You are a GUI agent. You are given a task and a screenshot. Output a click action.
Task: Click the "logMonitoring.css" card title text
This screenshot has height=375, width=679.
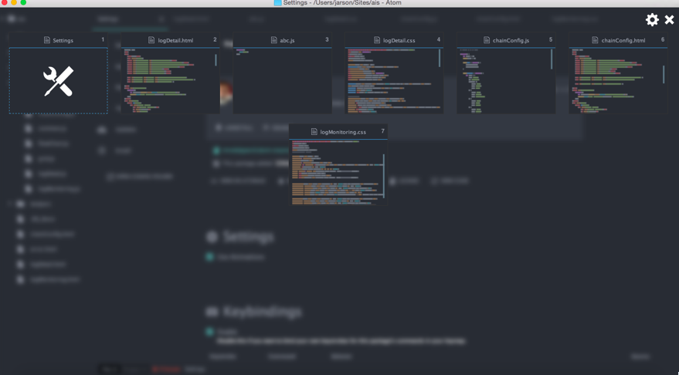pyautogui.click(x=343, y=133)
